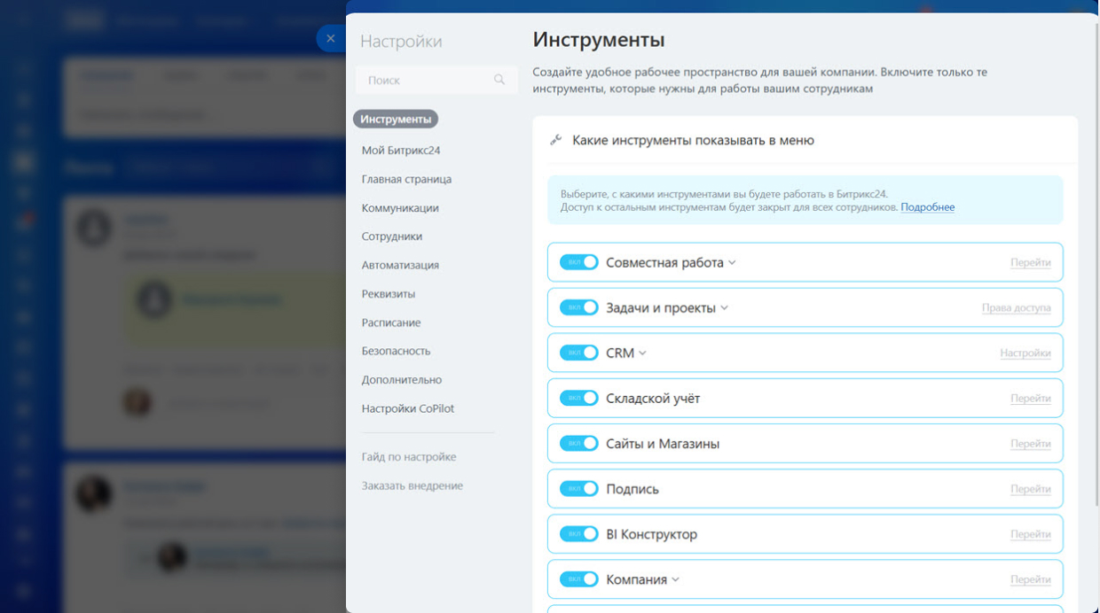Screen dimensions: 1100x613
Task: Click Перейти in BI Конструктор row
Action: pos(1031,534)
